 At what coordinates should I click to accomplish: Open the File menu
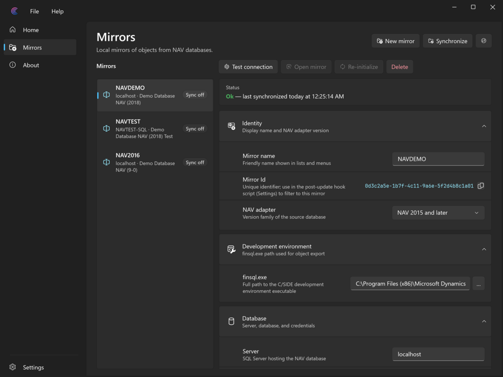coord(34,11)
